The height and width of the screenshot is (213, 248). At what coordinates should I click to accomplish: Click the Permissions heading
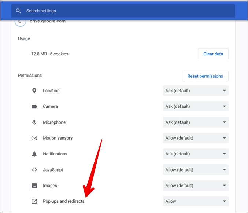(x=30, y=76)
